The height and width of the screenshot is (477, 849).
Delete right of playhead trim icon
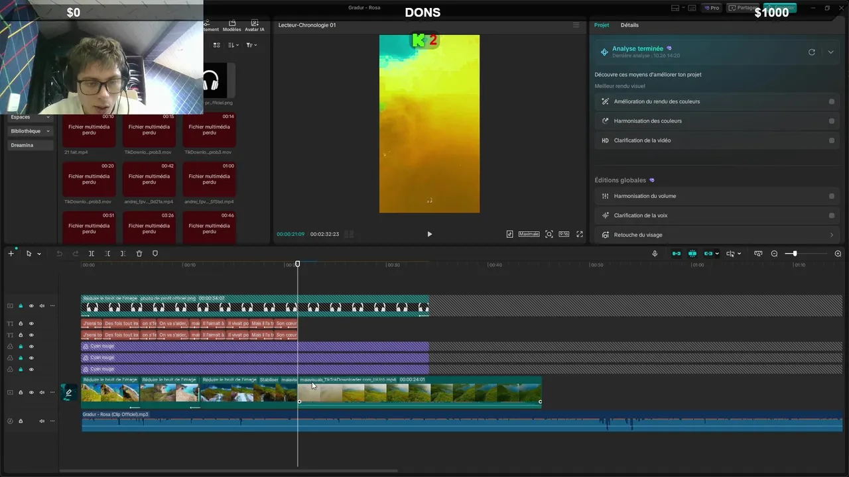123,254
